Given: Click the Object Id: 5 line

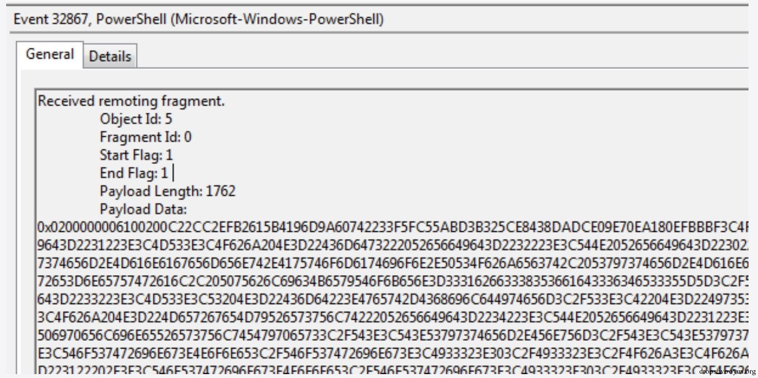Looking at the screenshot, I should coord(136,119).
